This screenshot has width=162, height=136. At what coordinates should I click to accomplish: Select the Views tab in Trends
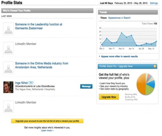click(103, 18)
